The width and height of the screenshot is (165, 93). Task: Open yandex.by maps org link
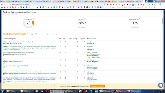point(16,66)
